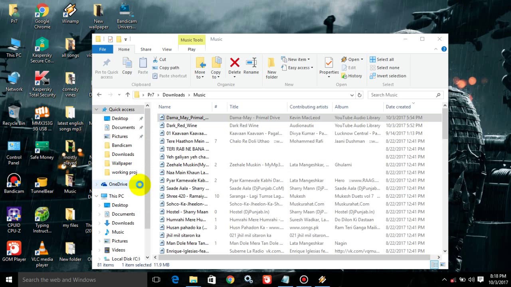Viewport: 511px width, 287px height.
Task: Go up one folder level
Action: point(128,95)
